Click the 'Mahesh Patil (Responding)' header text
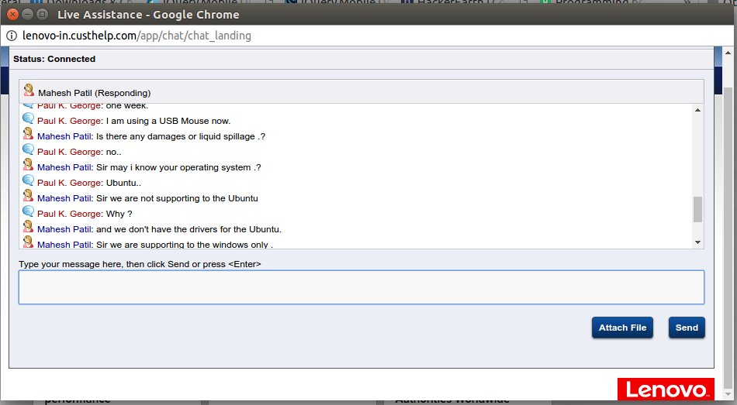The width and height of the screenshot is (737, 405). [94, 93]
